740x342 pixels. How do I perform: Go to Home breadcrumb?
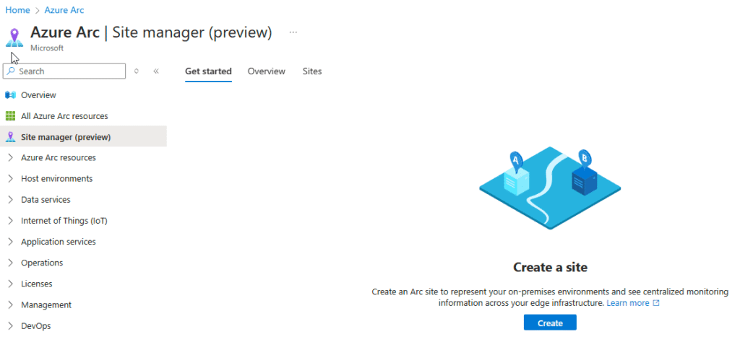[x=17, y=10]
